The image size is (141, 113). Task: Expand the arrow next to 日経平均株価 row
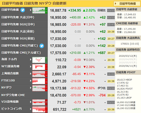point(31,10)
